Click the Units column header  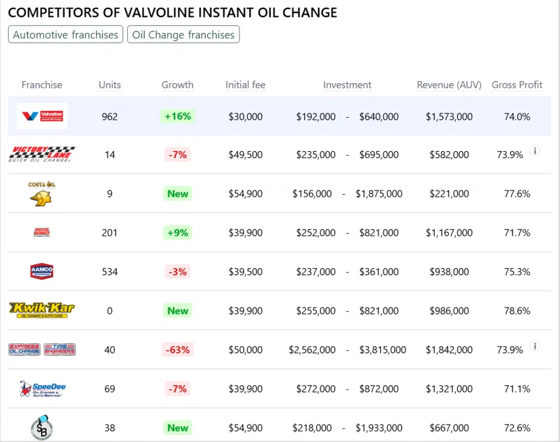(x=110, y=85)
